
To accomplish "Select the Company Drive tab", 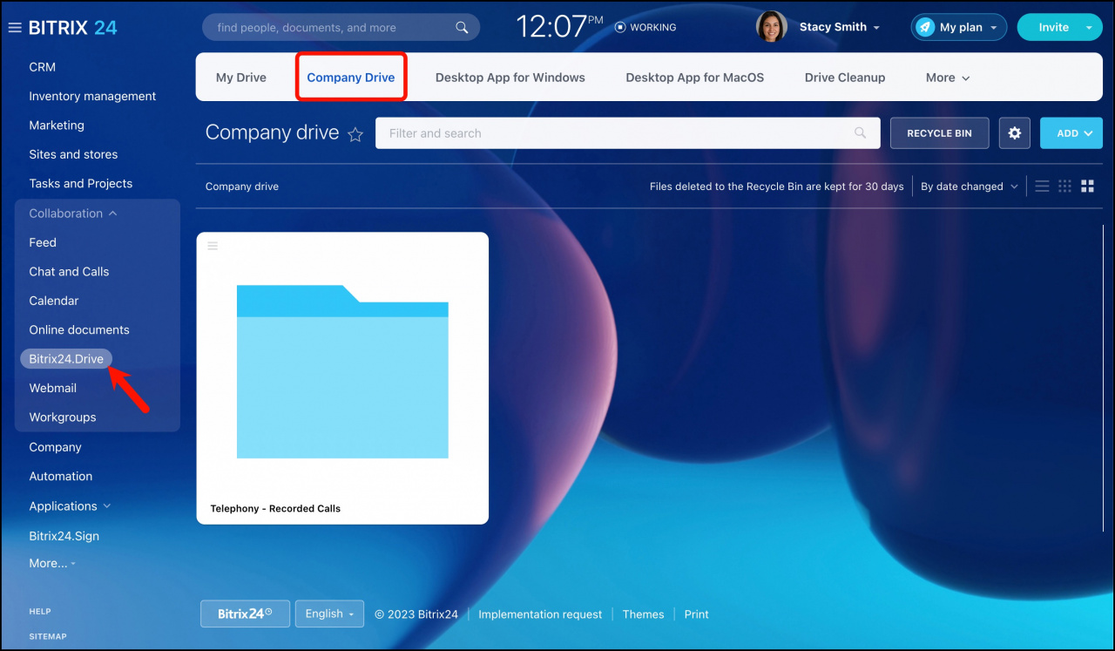I will [351, 78].
